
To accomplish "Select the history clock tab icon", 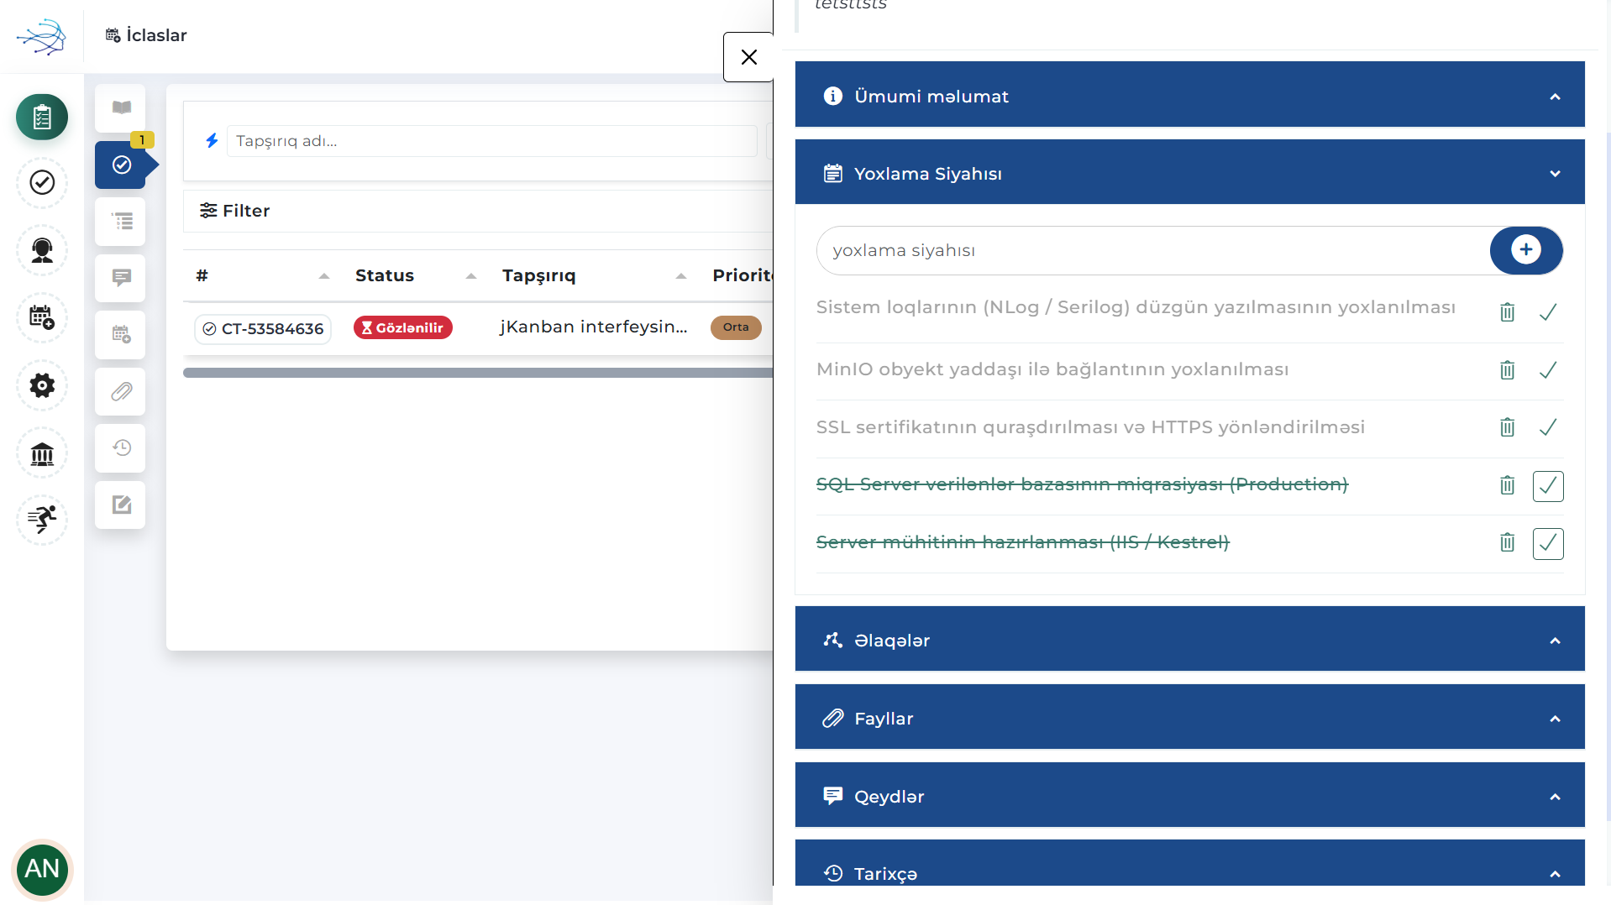I will (x=121, y=448).
